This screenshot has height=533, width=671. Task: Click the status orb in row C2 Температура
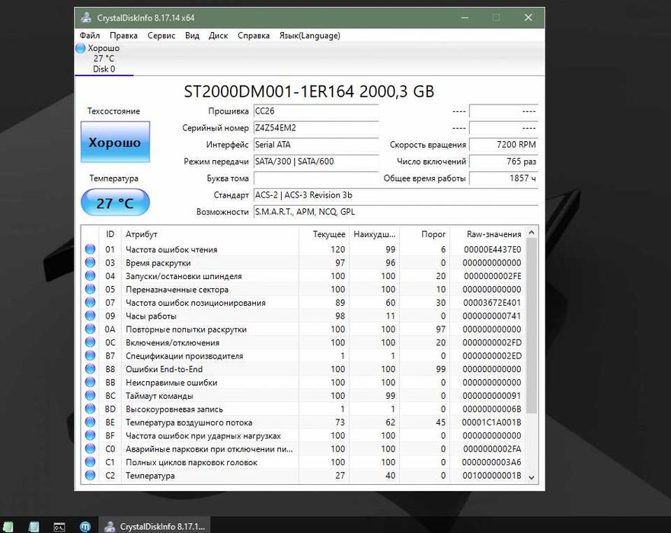(x=91, y=475)
